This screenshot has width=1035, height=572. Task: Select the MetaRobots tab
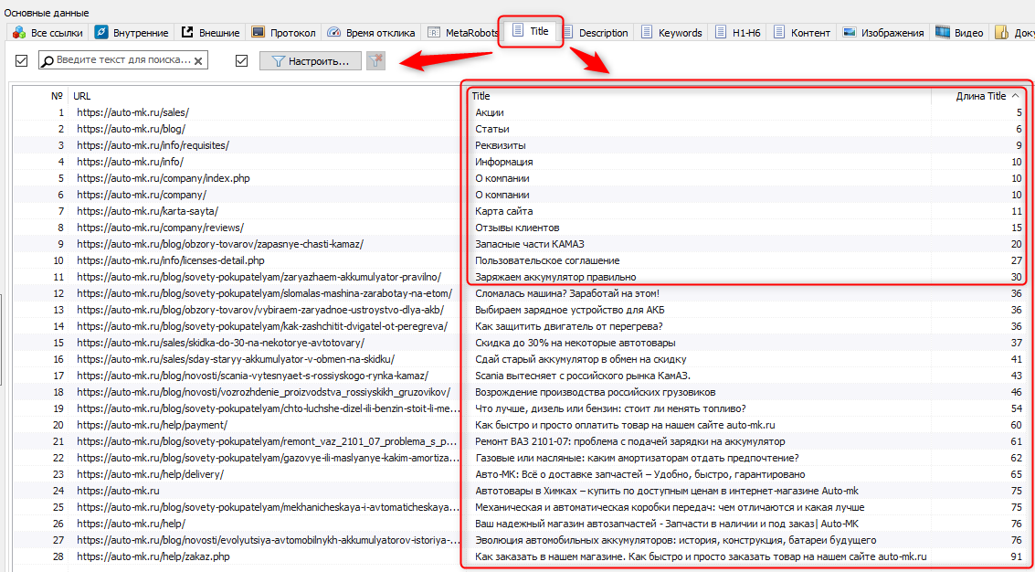click(x=462, y=32)
